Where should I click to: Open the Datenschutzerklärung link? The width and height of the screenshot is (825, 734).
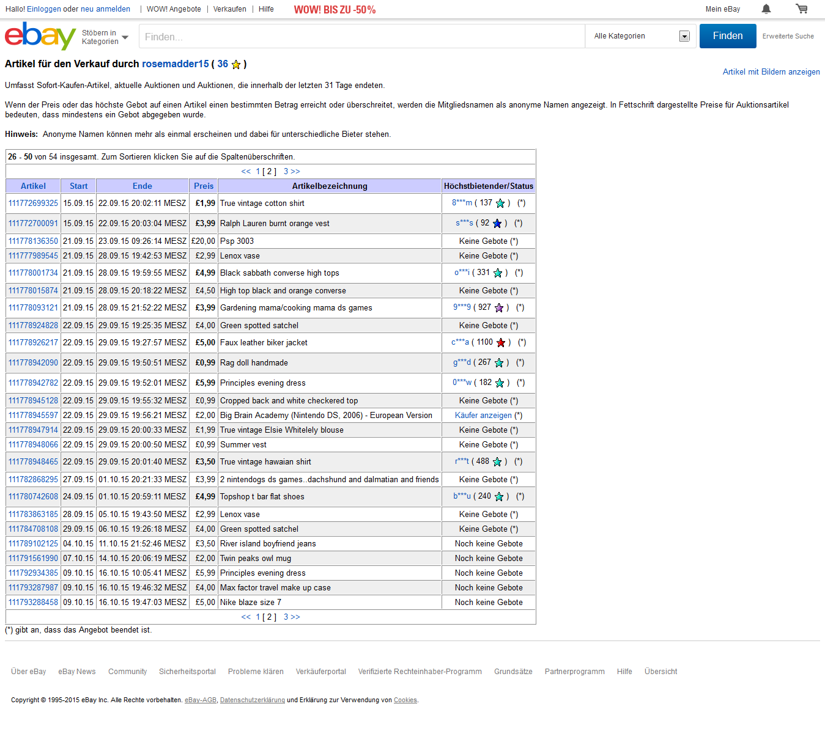click(x=253, y=700)
